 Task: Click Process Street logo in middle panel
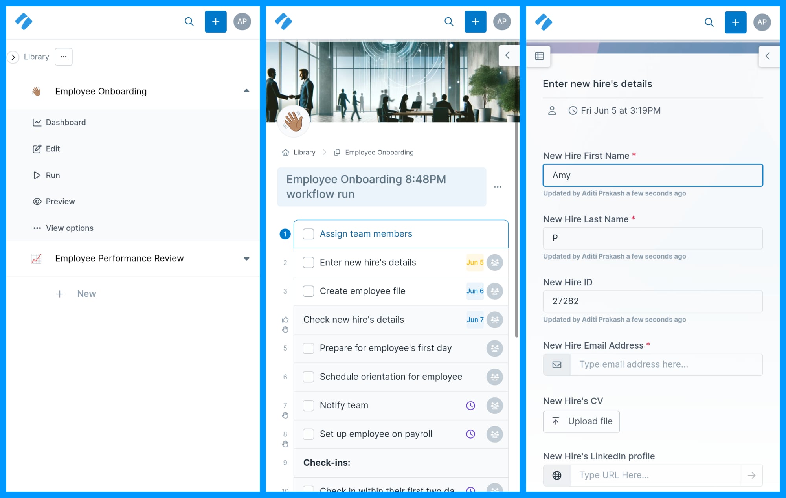click(284, 22)
